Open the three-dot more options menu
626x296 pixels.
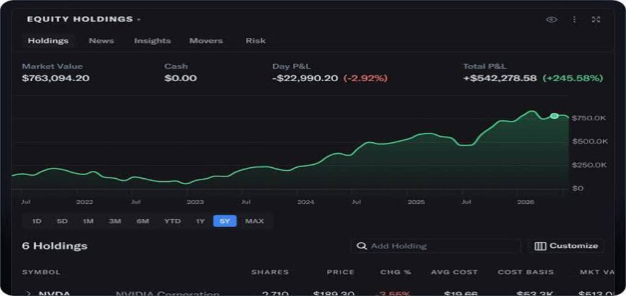[x=574, y=20]
